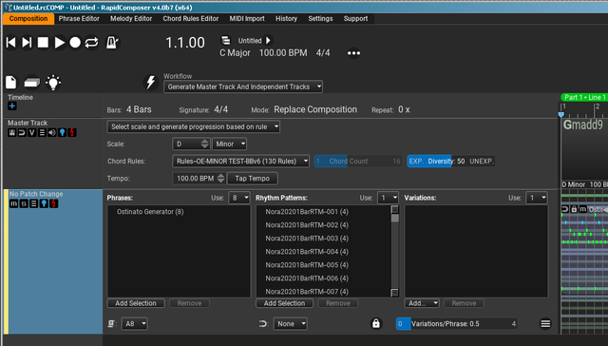The width and height of the screenshot is (608, 346).
Task: Click the phrase loop icon in timeline
Action: pyautogui.click(x=565, y=209)
